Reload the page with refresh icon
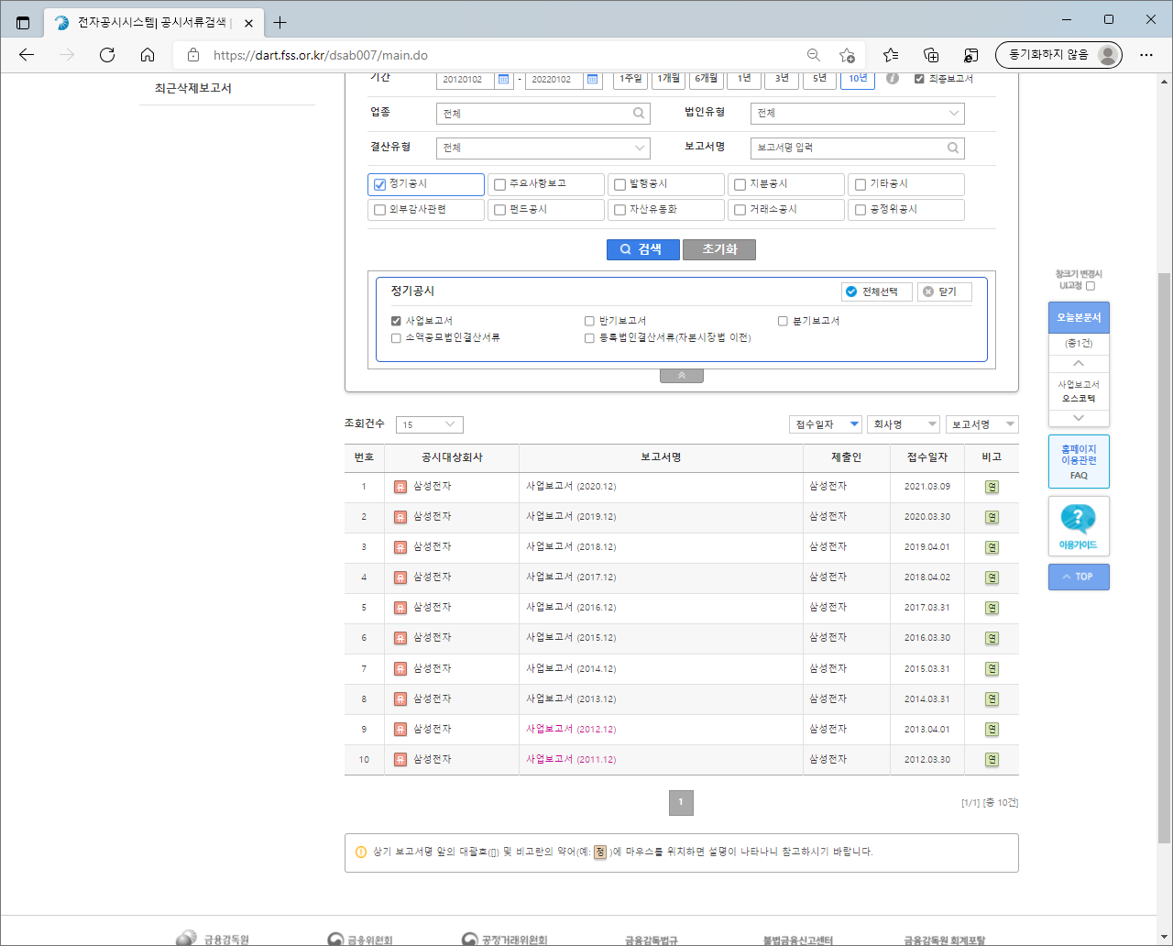Viewport: 1173px width, 946px height. point(107,55)
